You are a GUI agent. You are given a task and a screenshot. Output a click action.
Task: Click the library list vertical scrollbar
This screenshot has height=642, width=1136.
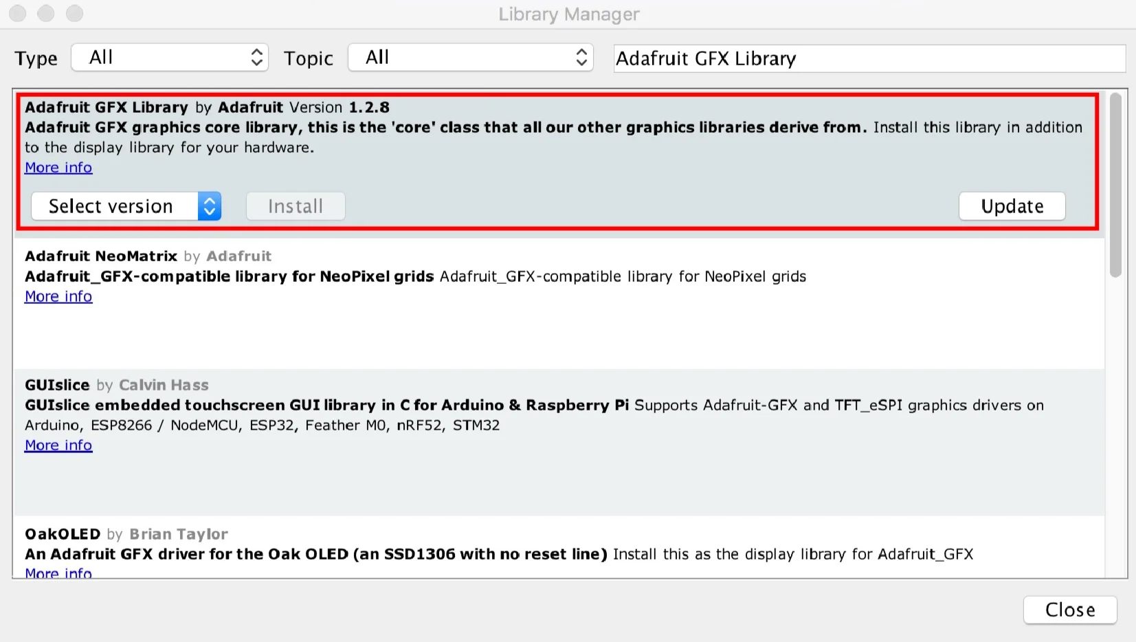1115,186
